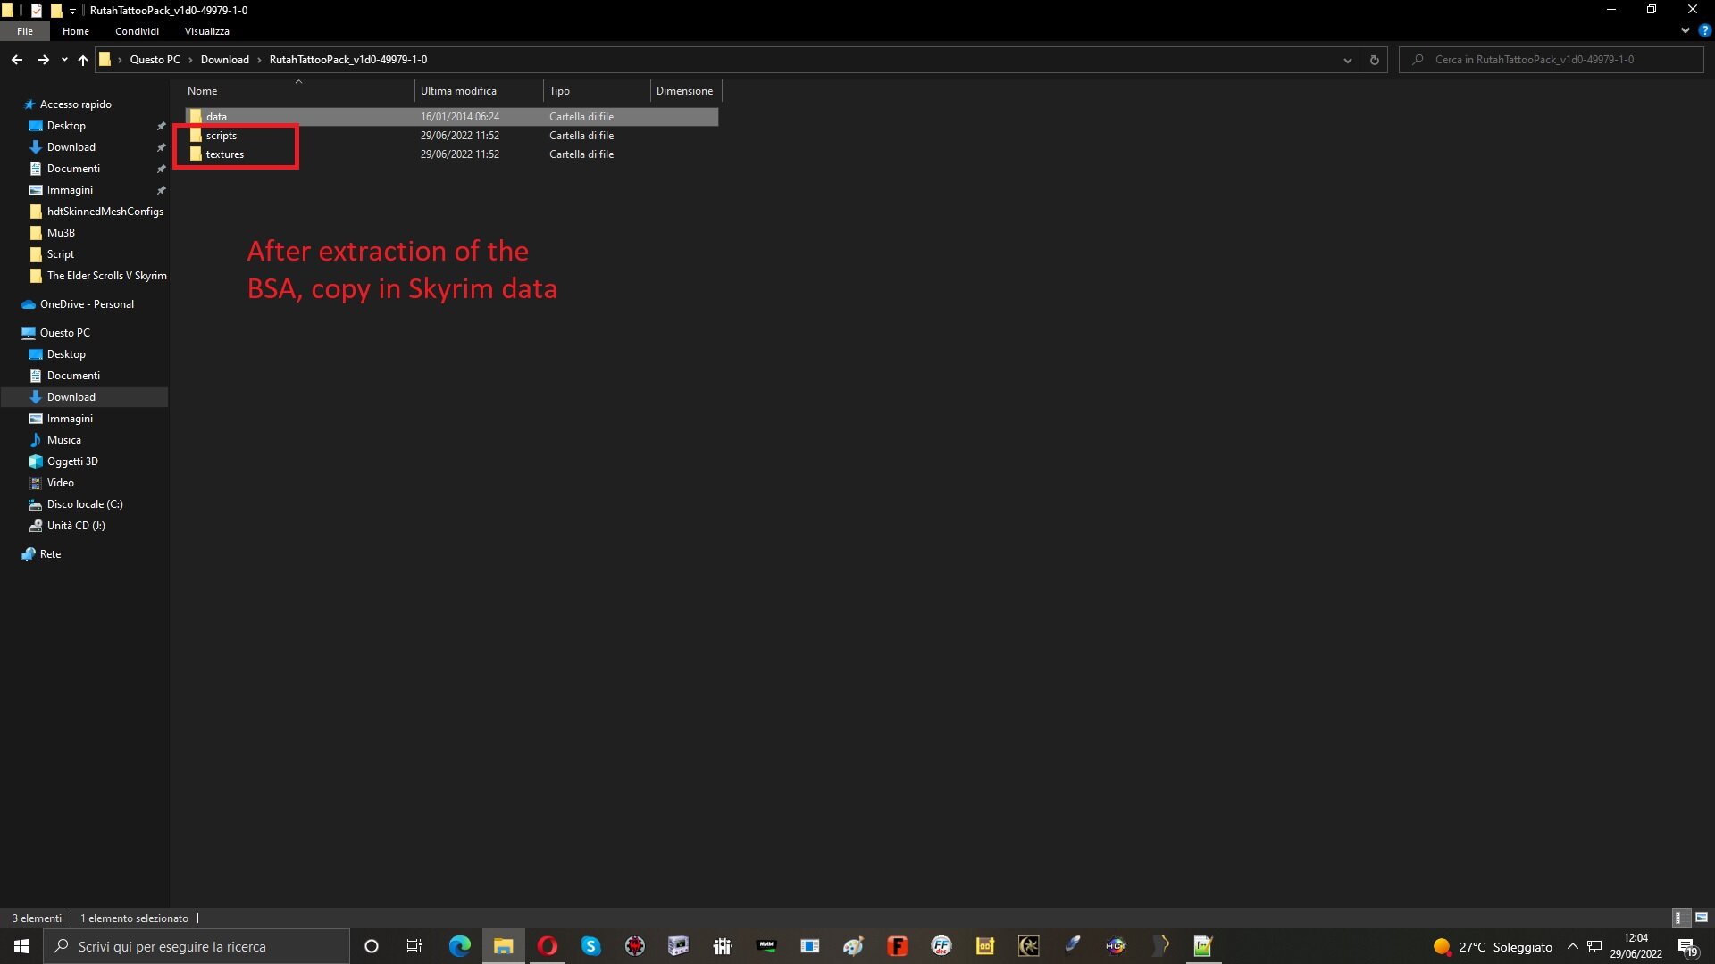Open hdtSkinnedMeshConfigs in sidebar
The height and width of the screenshot is (964, 1715).
click(105, 212)
